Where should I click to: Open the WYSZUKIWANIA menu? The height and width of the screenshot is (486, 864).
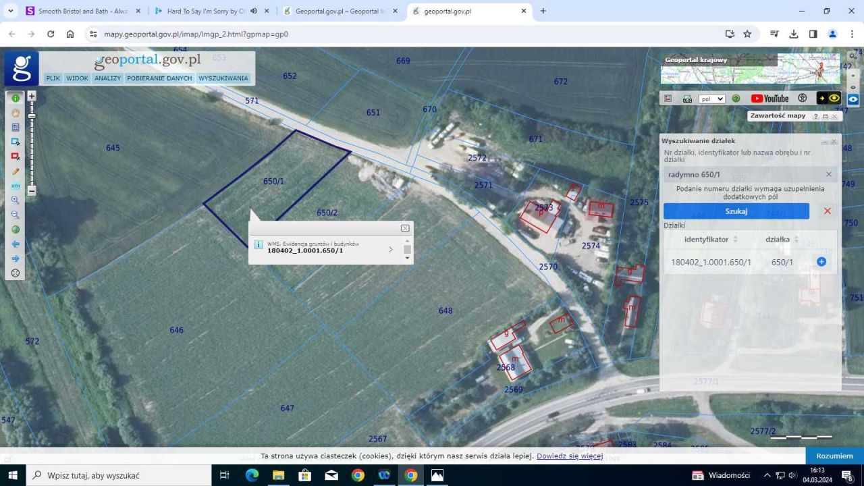pos(223,78)
